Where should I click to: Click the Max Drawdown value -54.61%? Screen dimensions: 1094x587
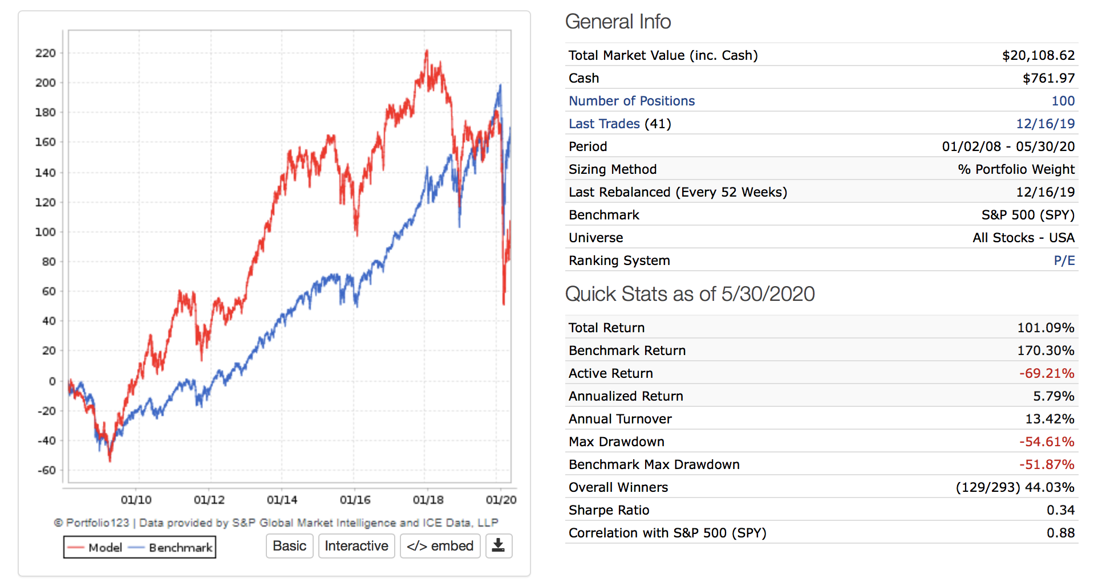pyautogui.click(x=1046, y=442)
